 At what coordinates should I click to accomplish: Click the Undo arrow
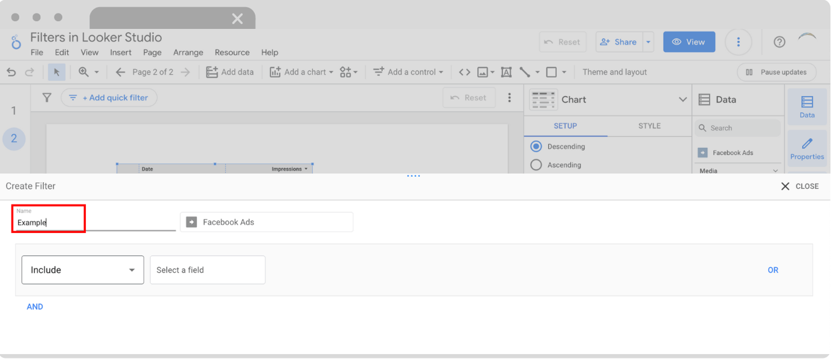11,72
